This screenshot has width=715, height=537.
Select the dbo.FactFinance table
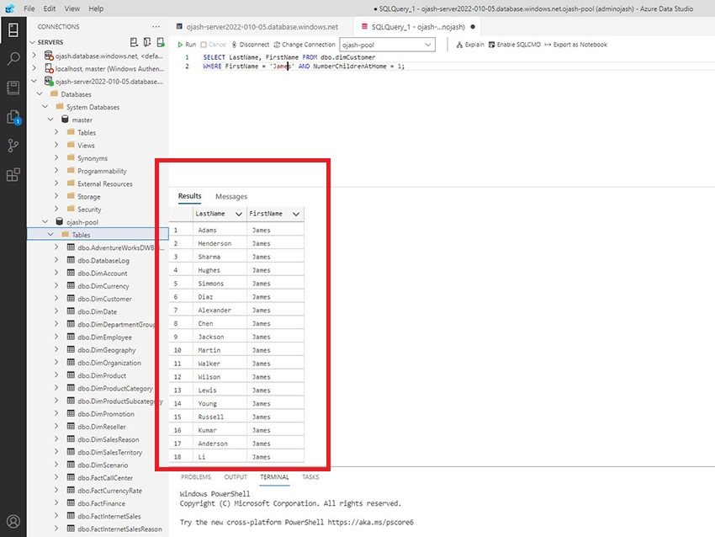pyautogui.click(x=101, y=503)
